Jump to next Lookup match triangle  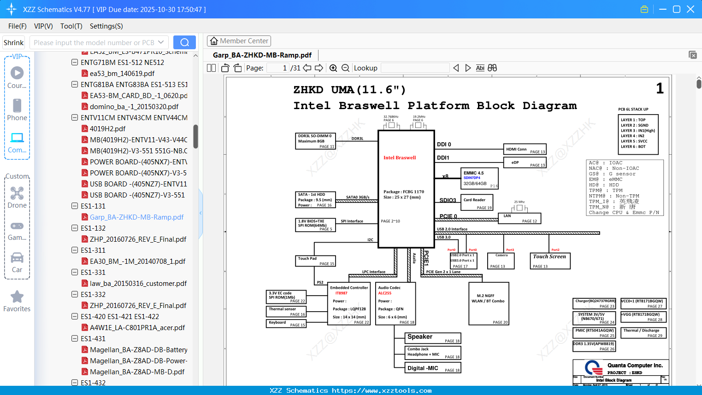[468, 68]
